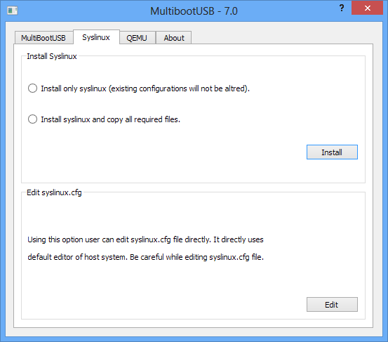Click the Edit button for syslinux.cfg

(332, 304)
